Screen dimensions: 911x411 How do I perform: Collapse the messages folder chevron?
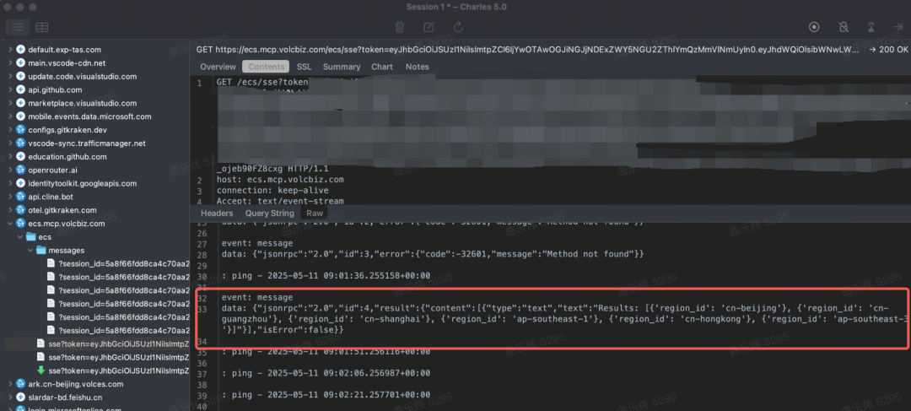click(29, 251)
